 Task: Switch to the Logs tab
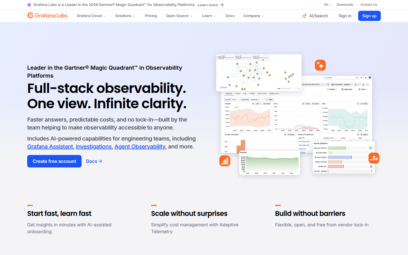(x=245, y=93)
